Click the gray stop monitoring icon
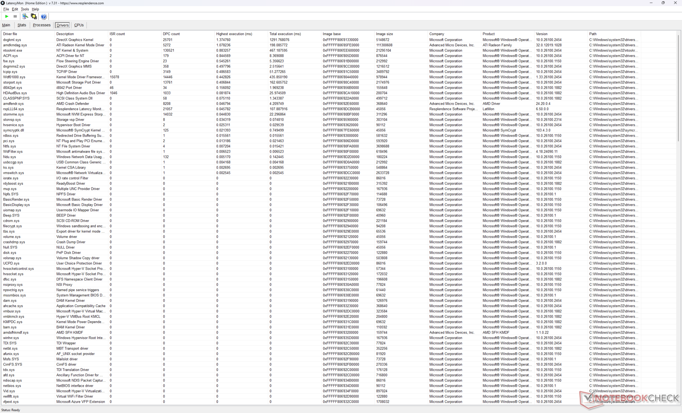682x413 pixels. tap(15, 16)
